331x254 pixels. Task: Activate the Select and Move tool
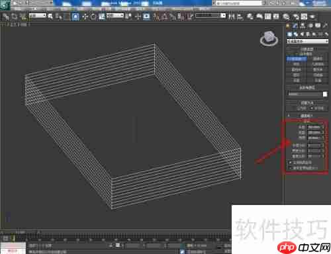point(85,17)
